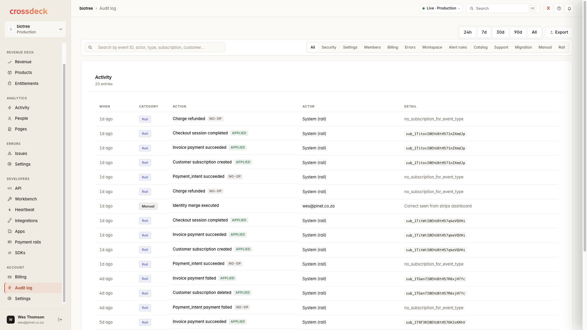Click the Workbench wrench icon

tap(9, 199)
